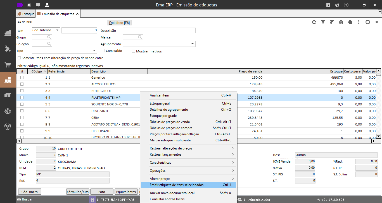The width and height of the screenshot is (382, 203).
Task: Open cash register module in sidebar
Action: (x=8, y=33)
